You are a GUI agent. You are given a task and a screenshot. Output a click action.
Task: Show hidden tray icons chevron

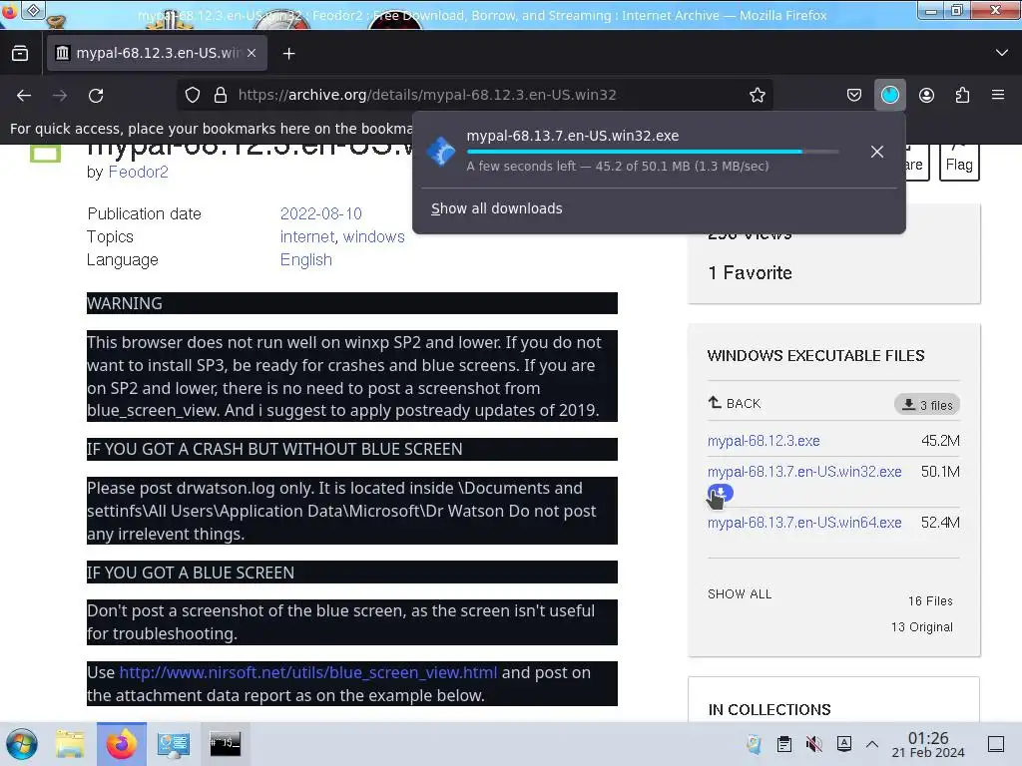872,744
